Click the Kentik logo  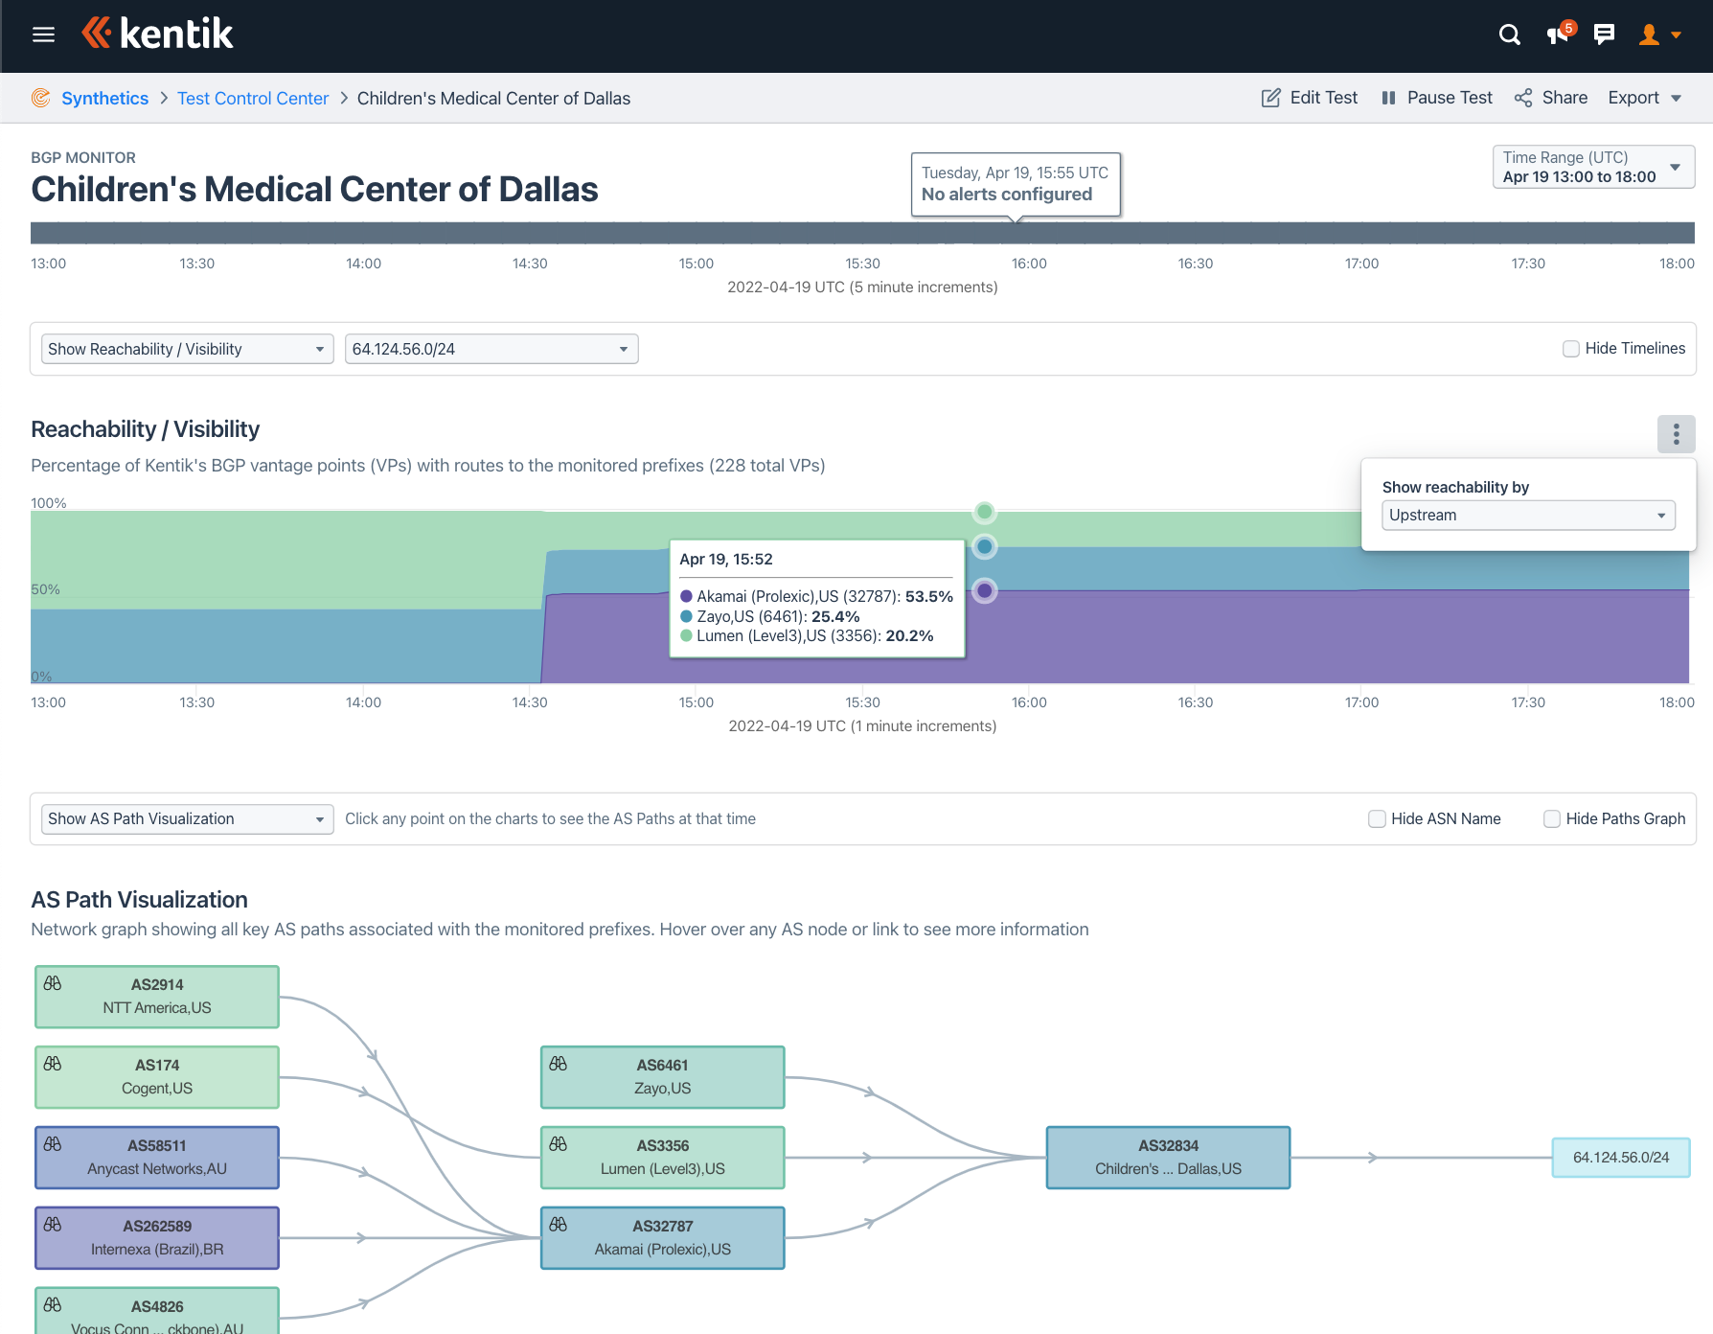pyautogui.click(x=157, y=34)
